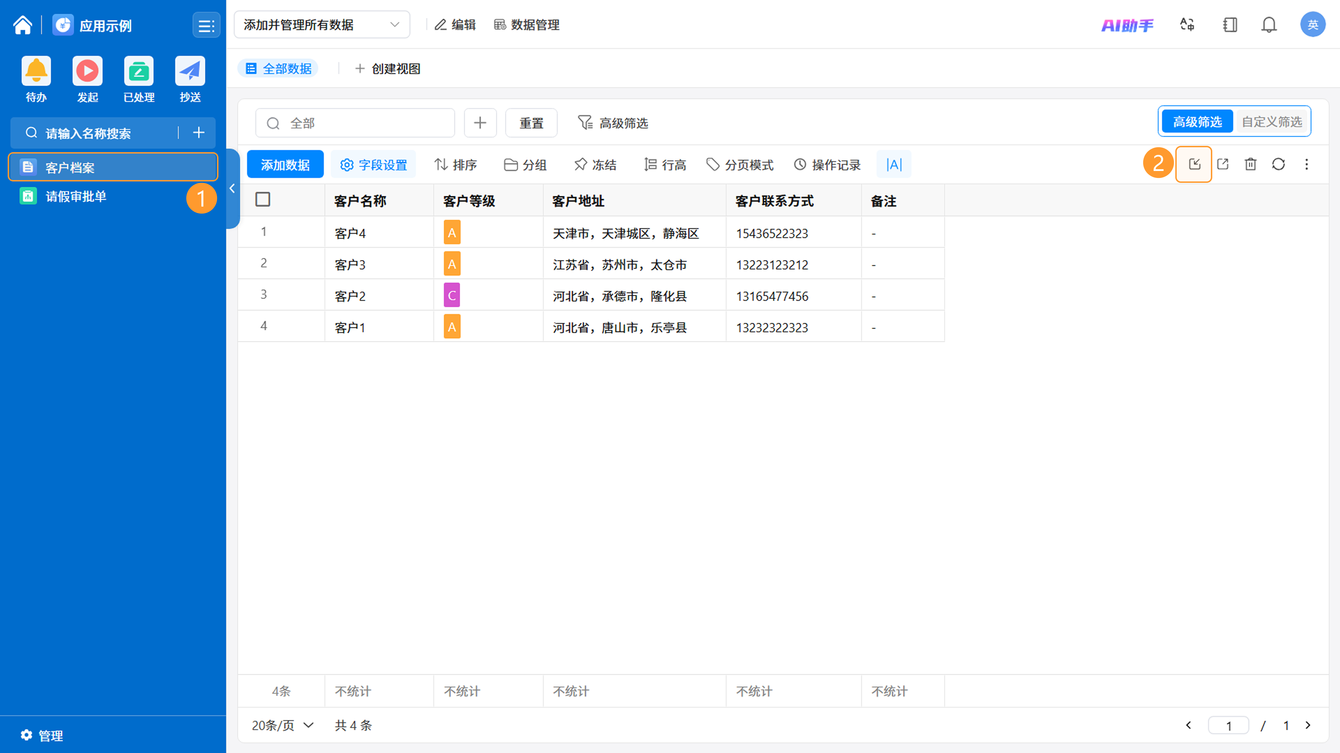Tick the select-all header checkbox
The width and height of the screenshot is (1340, 753).
click(263, 199)
